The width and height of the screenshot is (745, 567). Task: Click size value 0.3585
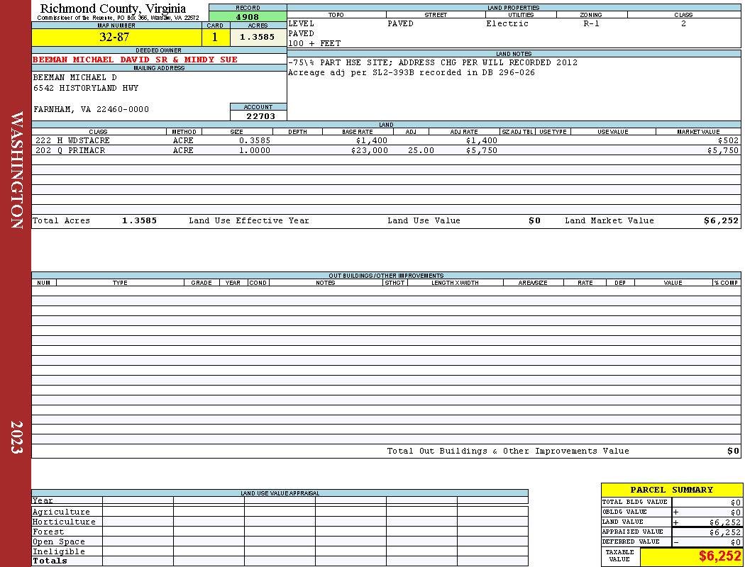[255, 140]
